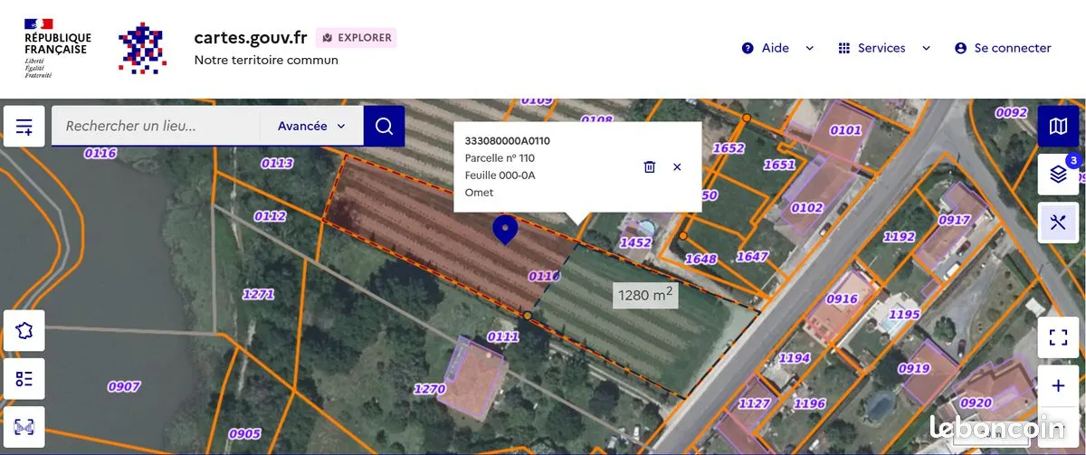Open the add-data catalog menu icon
The width and height of the screenshot is (1086, 455).
24,127
